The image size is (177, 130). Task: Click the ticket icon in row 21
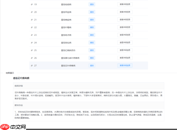point(32,20)
